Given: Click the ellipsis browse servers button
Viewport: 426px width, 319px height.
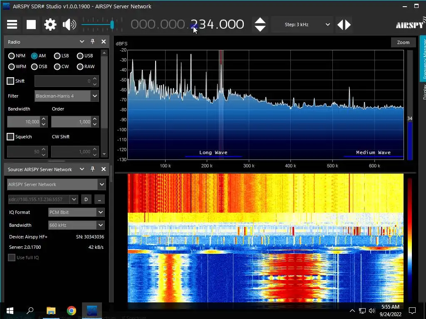Looking at the screenshot, I should tap(99, 199).
